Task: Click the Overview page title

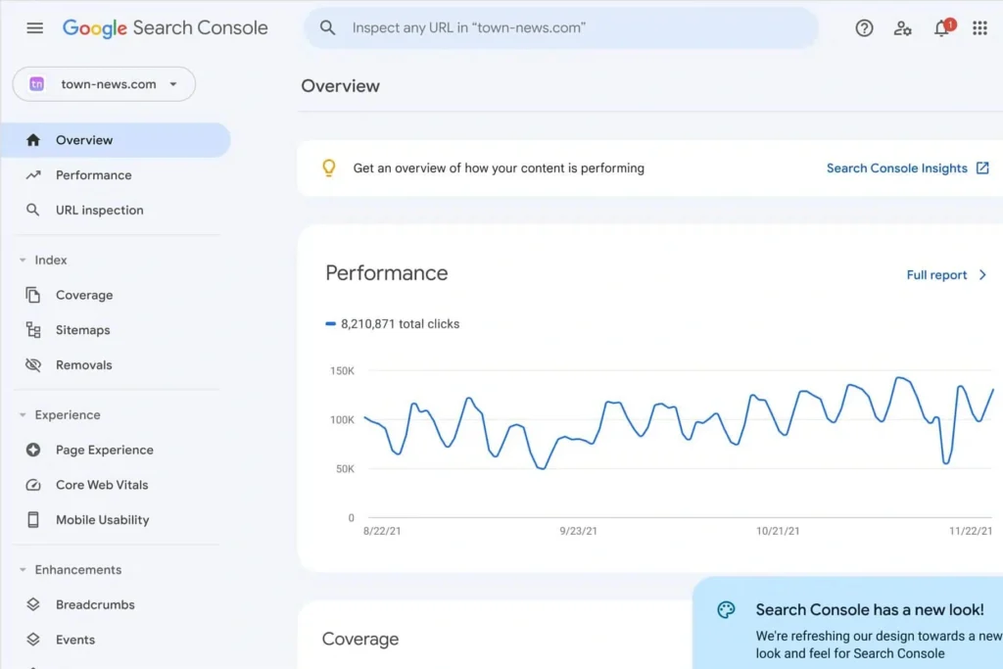Action: pos(340,85)
